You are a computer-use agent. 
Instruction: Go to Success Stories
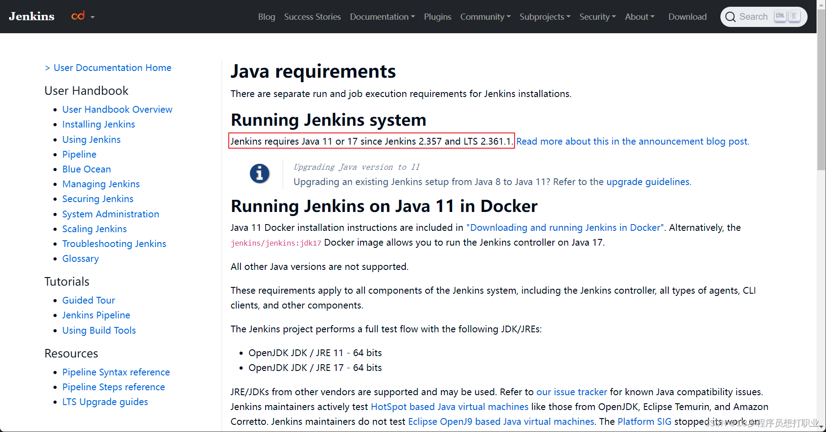point(312,17)
